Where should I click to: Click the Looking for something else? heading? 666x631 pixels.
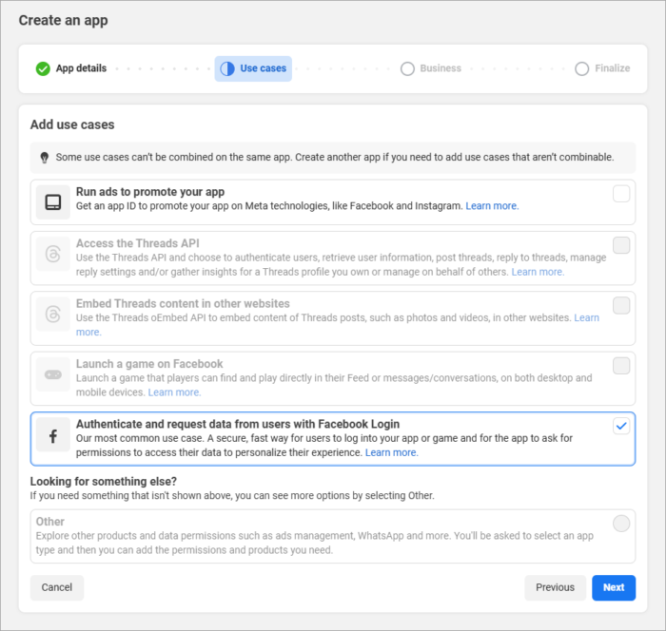103,481
